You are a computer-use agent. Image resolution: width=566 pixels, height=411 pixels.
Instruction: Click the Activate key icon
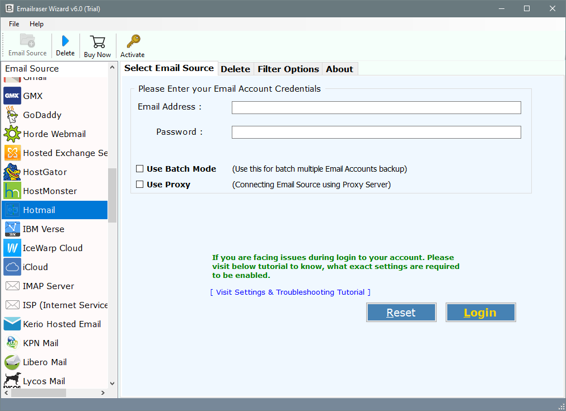pyautogui.click(x=133, y=41)
